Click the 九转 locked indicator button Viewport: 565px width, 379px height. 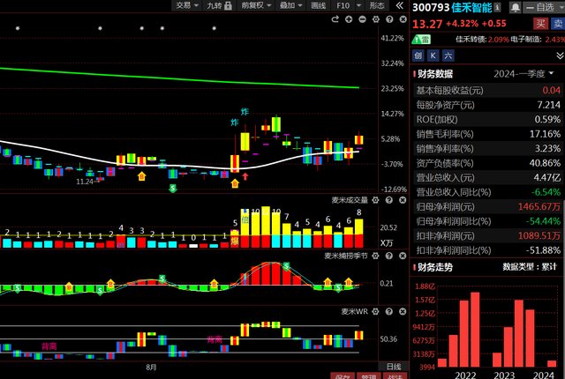(219, 5)
